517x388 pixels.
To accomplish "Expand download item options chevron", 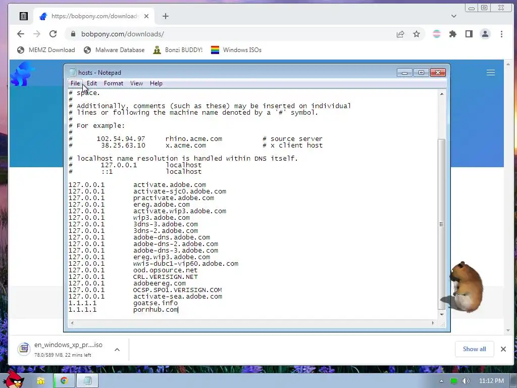I will [117, 350].
